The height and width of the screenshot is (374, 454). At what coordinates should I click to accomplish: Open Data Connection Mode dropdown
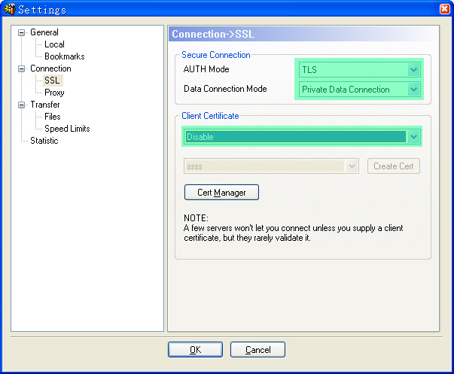[x=360, y=90]
